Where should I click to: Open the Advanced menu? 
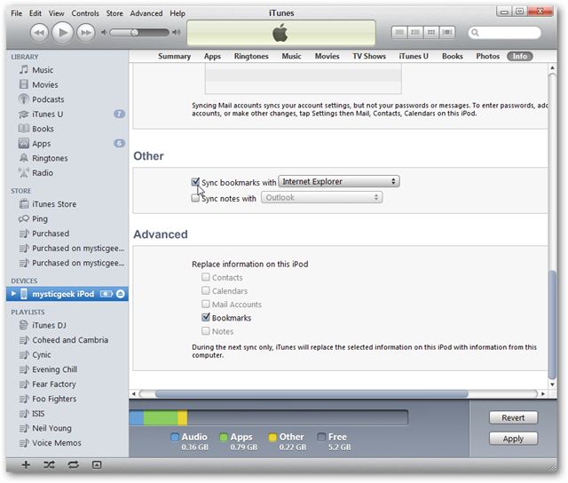click(146, 13)
